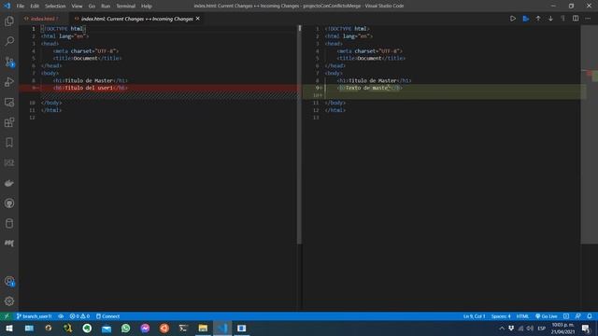598x336 pixels.
Task: Start Go Live server
Action: click(x=546, y=316)
